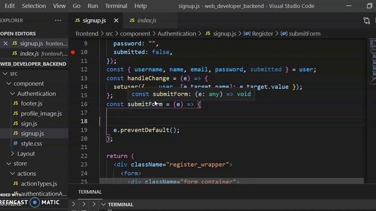Collapse the TERMINAL section chevron
Image resolution: width=376 pixels, height=211 pixels.
(103, 205)
